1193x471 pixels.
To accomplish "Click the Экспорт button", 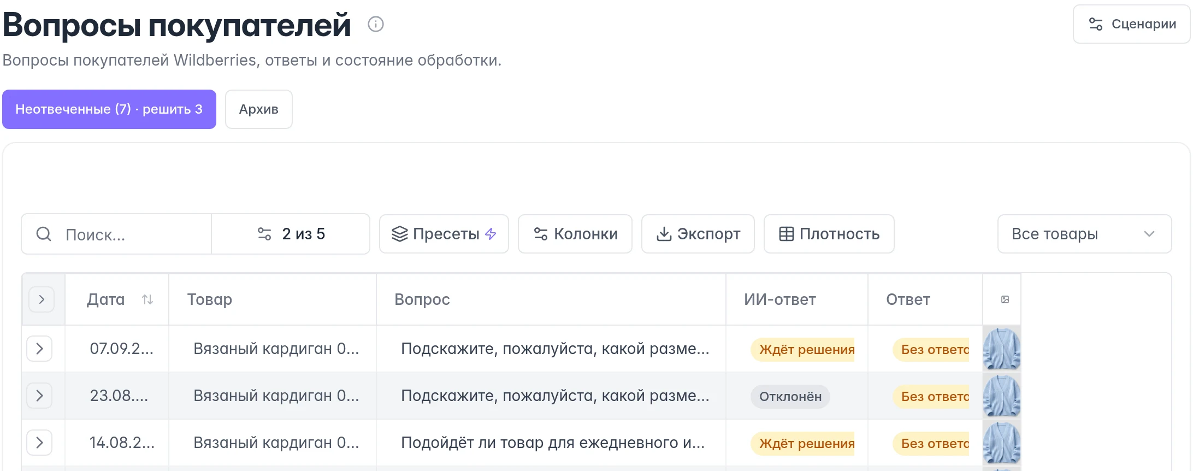I will pyautogui.click(x=698, y=234).
